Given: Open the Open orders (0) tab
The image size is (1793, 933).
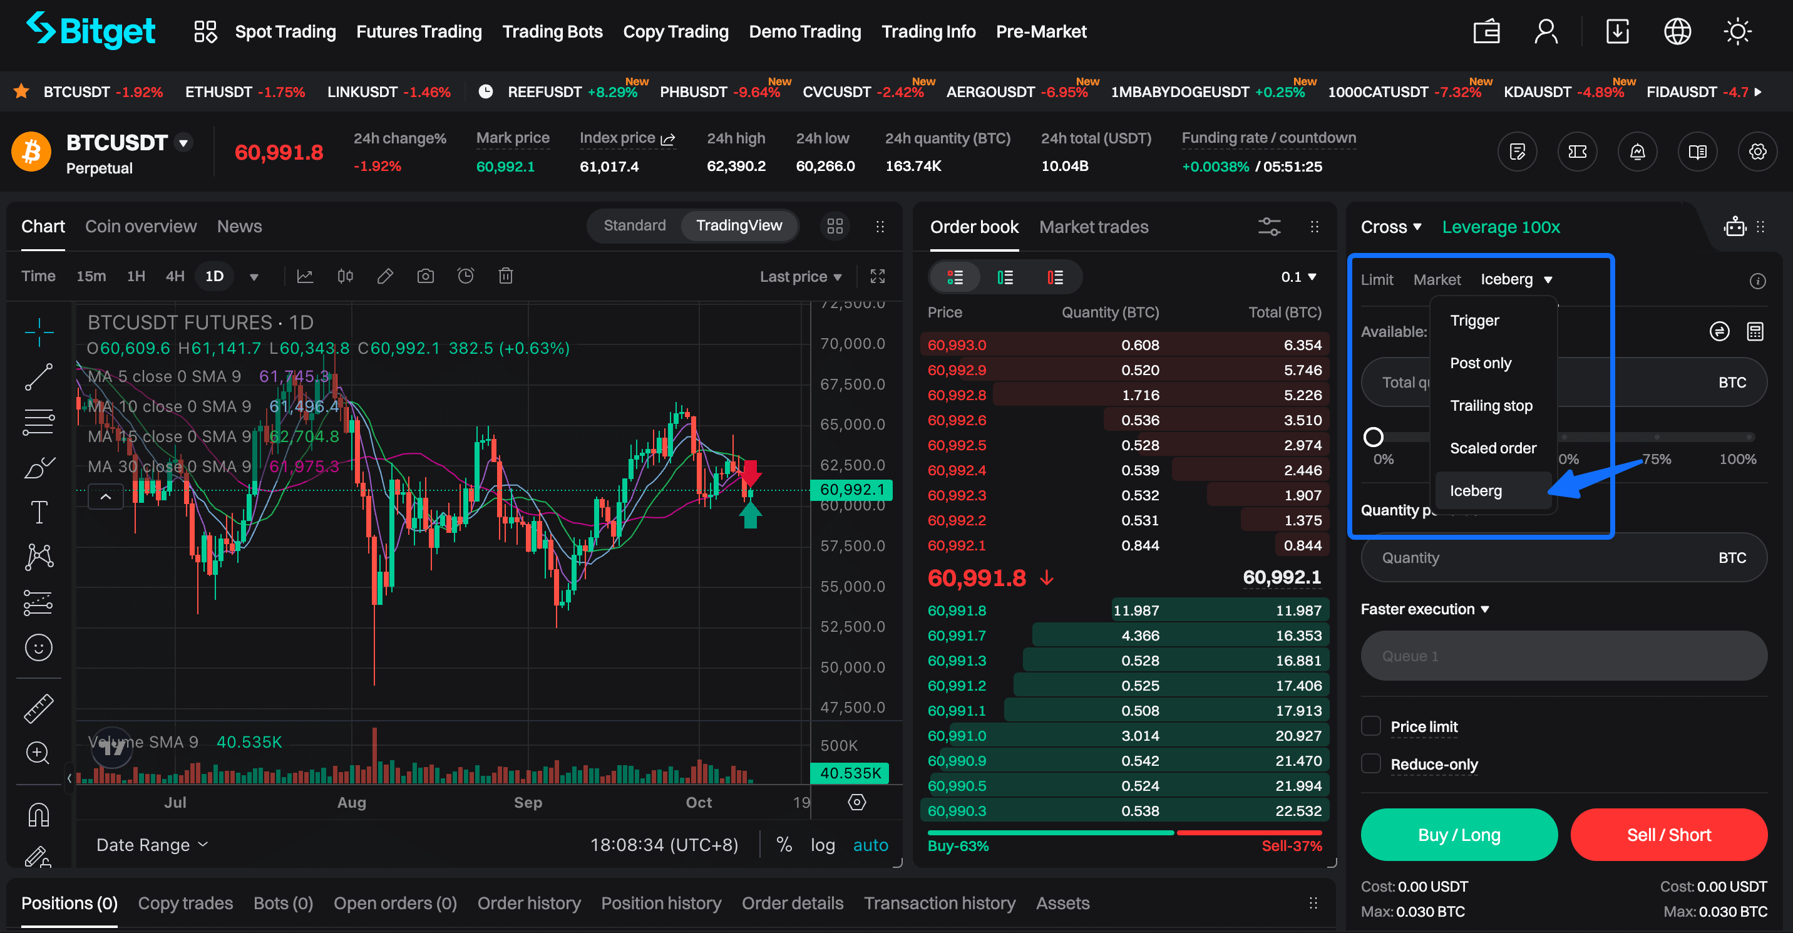Looking at the screenshot, I should pos(394,904).
